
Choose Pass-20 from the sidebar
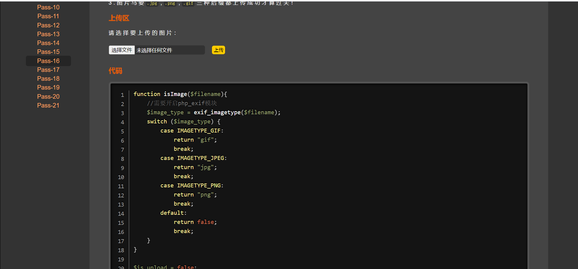48,97
